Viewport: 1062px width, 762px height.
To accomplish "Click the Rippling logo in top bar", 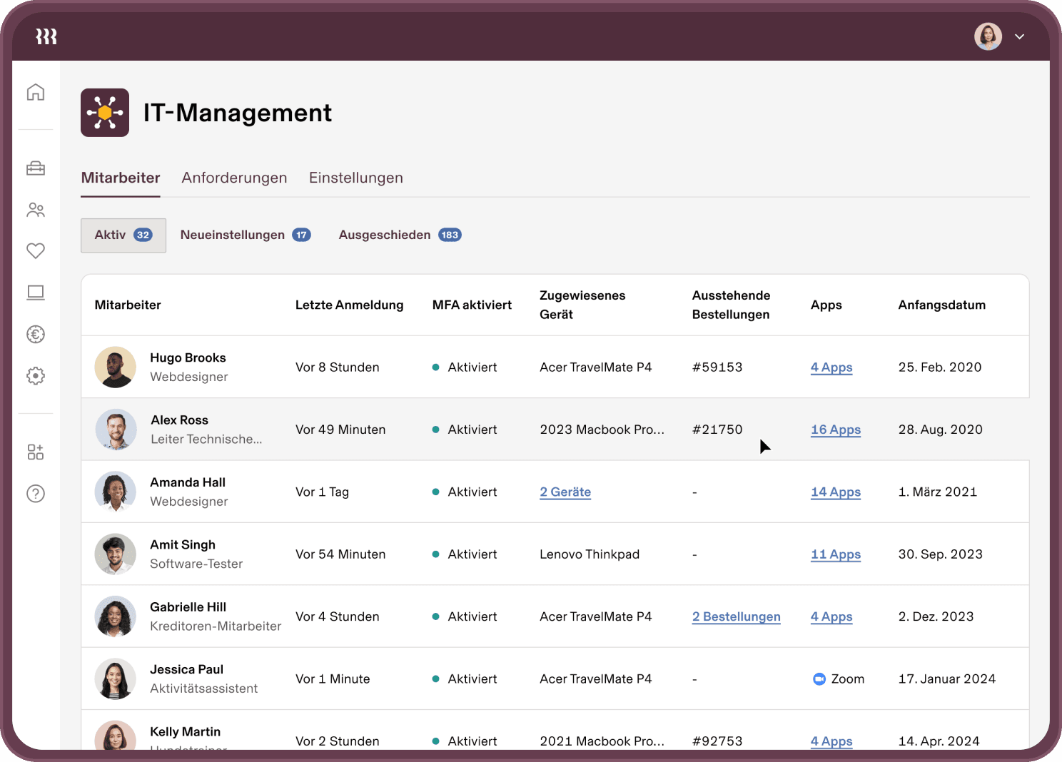I will point(46,36).
